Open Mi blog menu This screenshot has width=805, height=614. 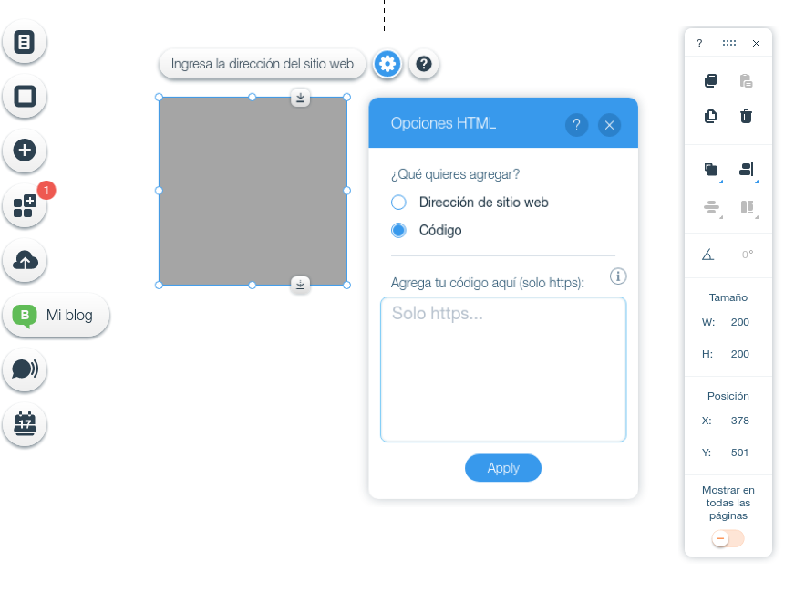point(57,316)
